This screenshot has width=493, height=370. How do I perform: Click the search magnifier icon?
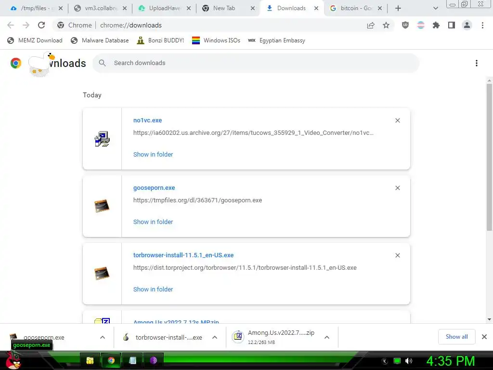tap(102, 63)
